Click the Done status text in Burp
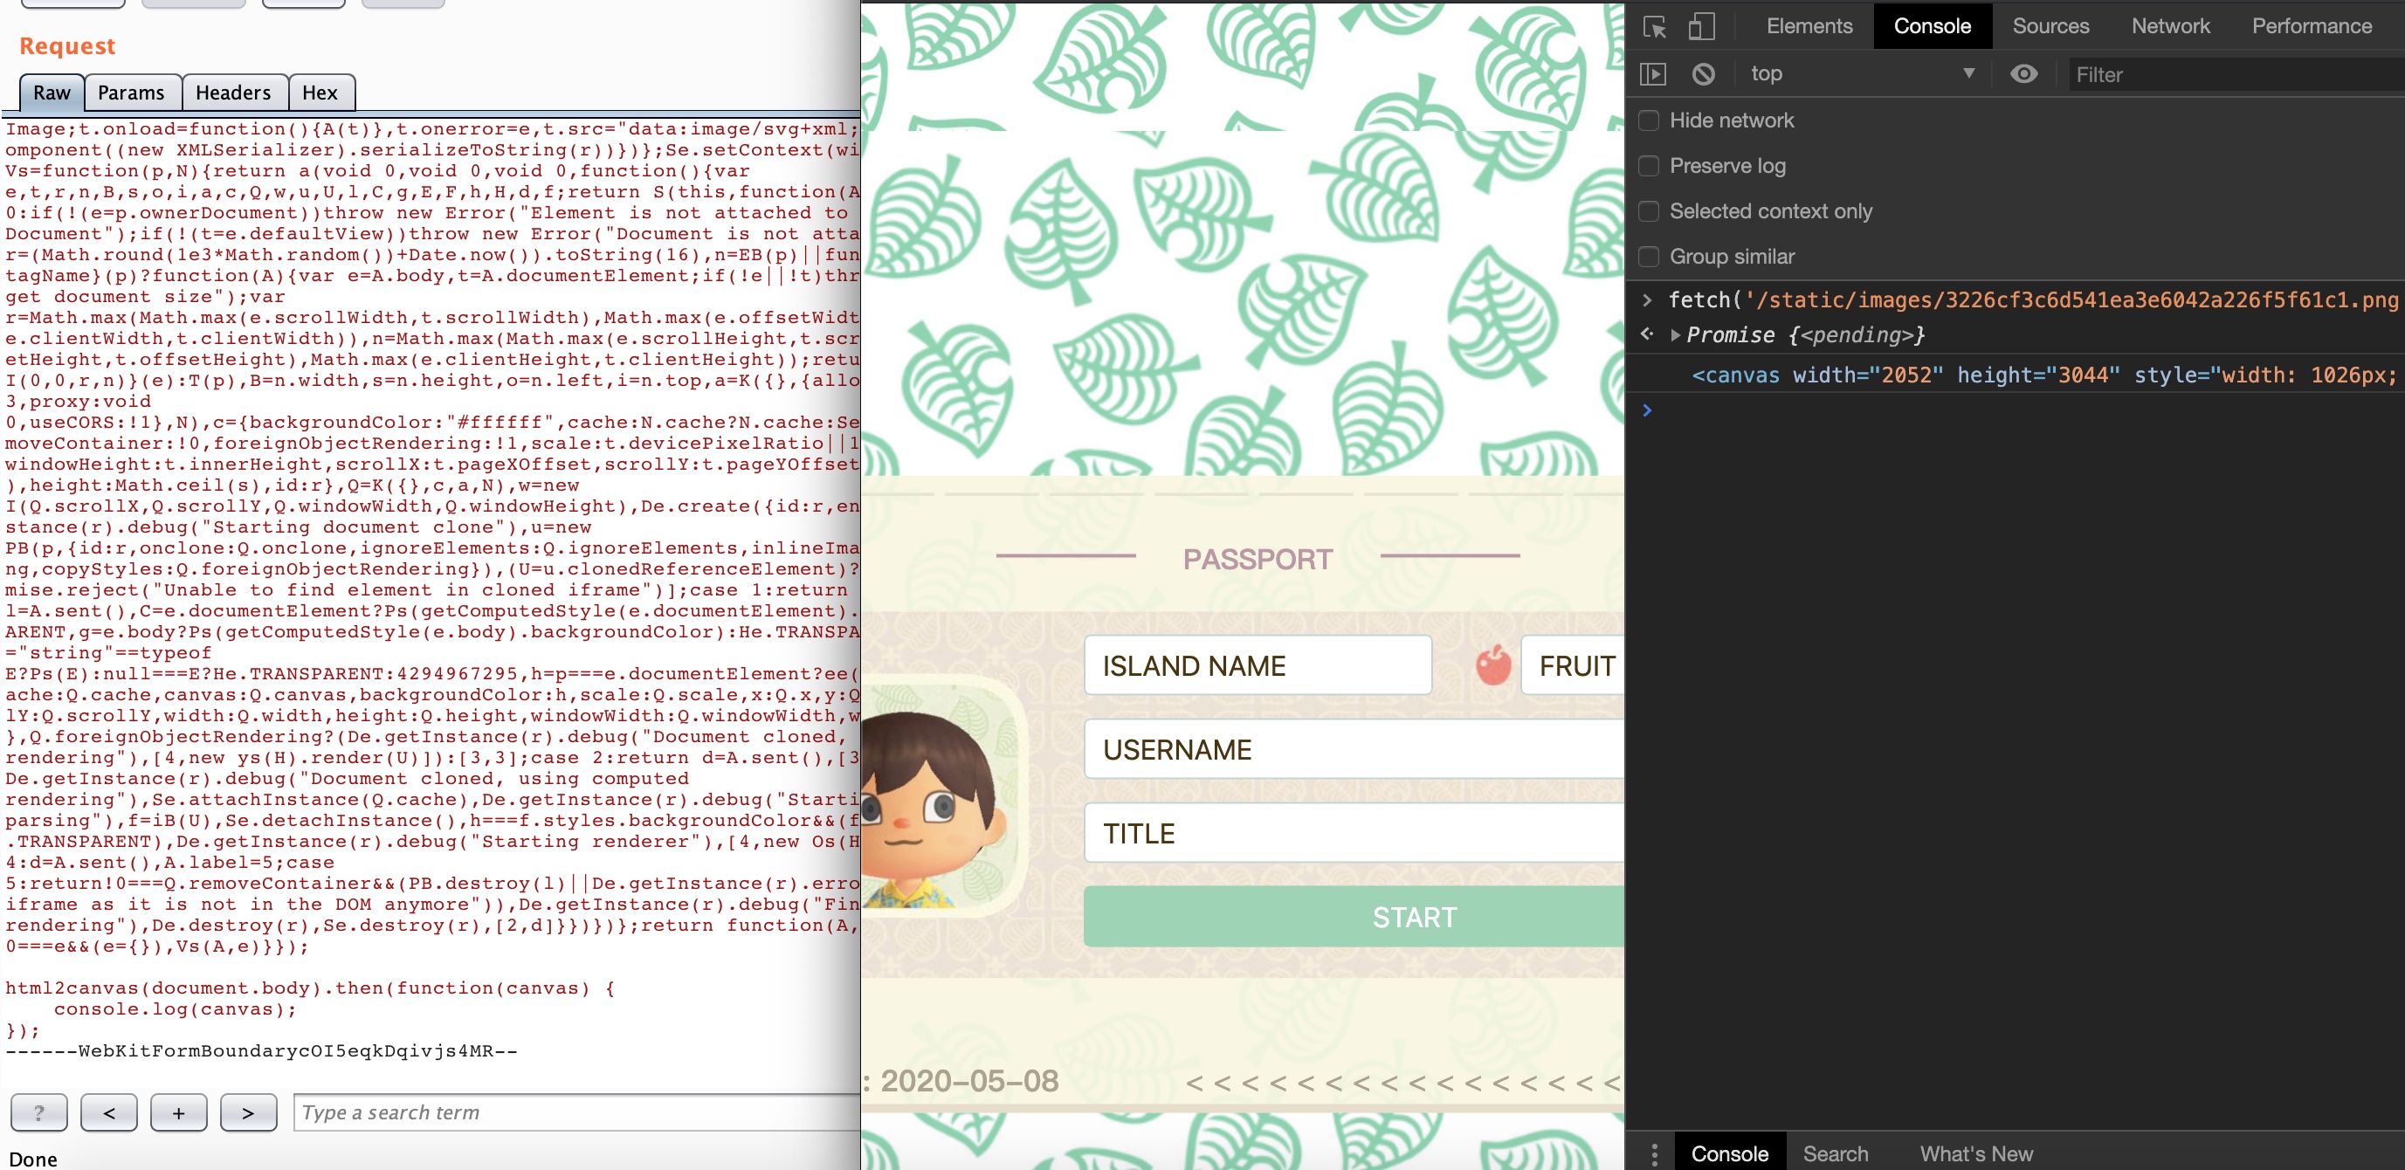 (x=32, y=1159)
